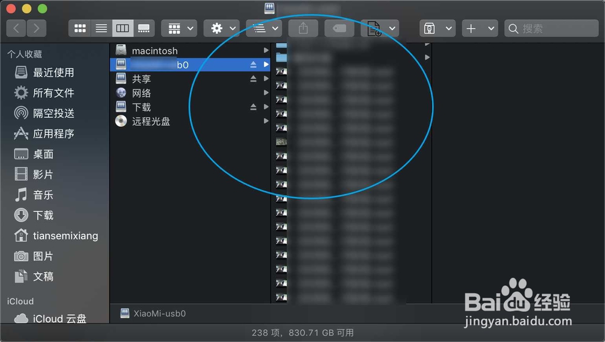Select the 下载 volume row in column
The width and height of the screenshot is (605, 342).
[x=190, y=107]
